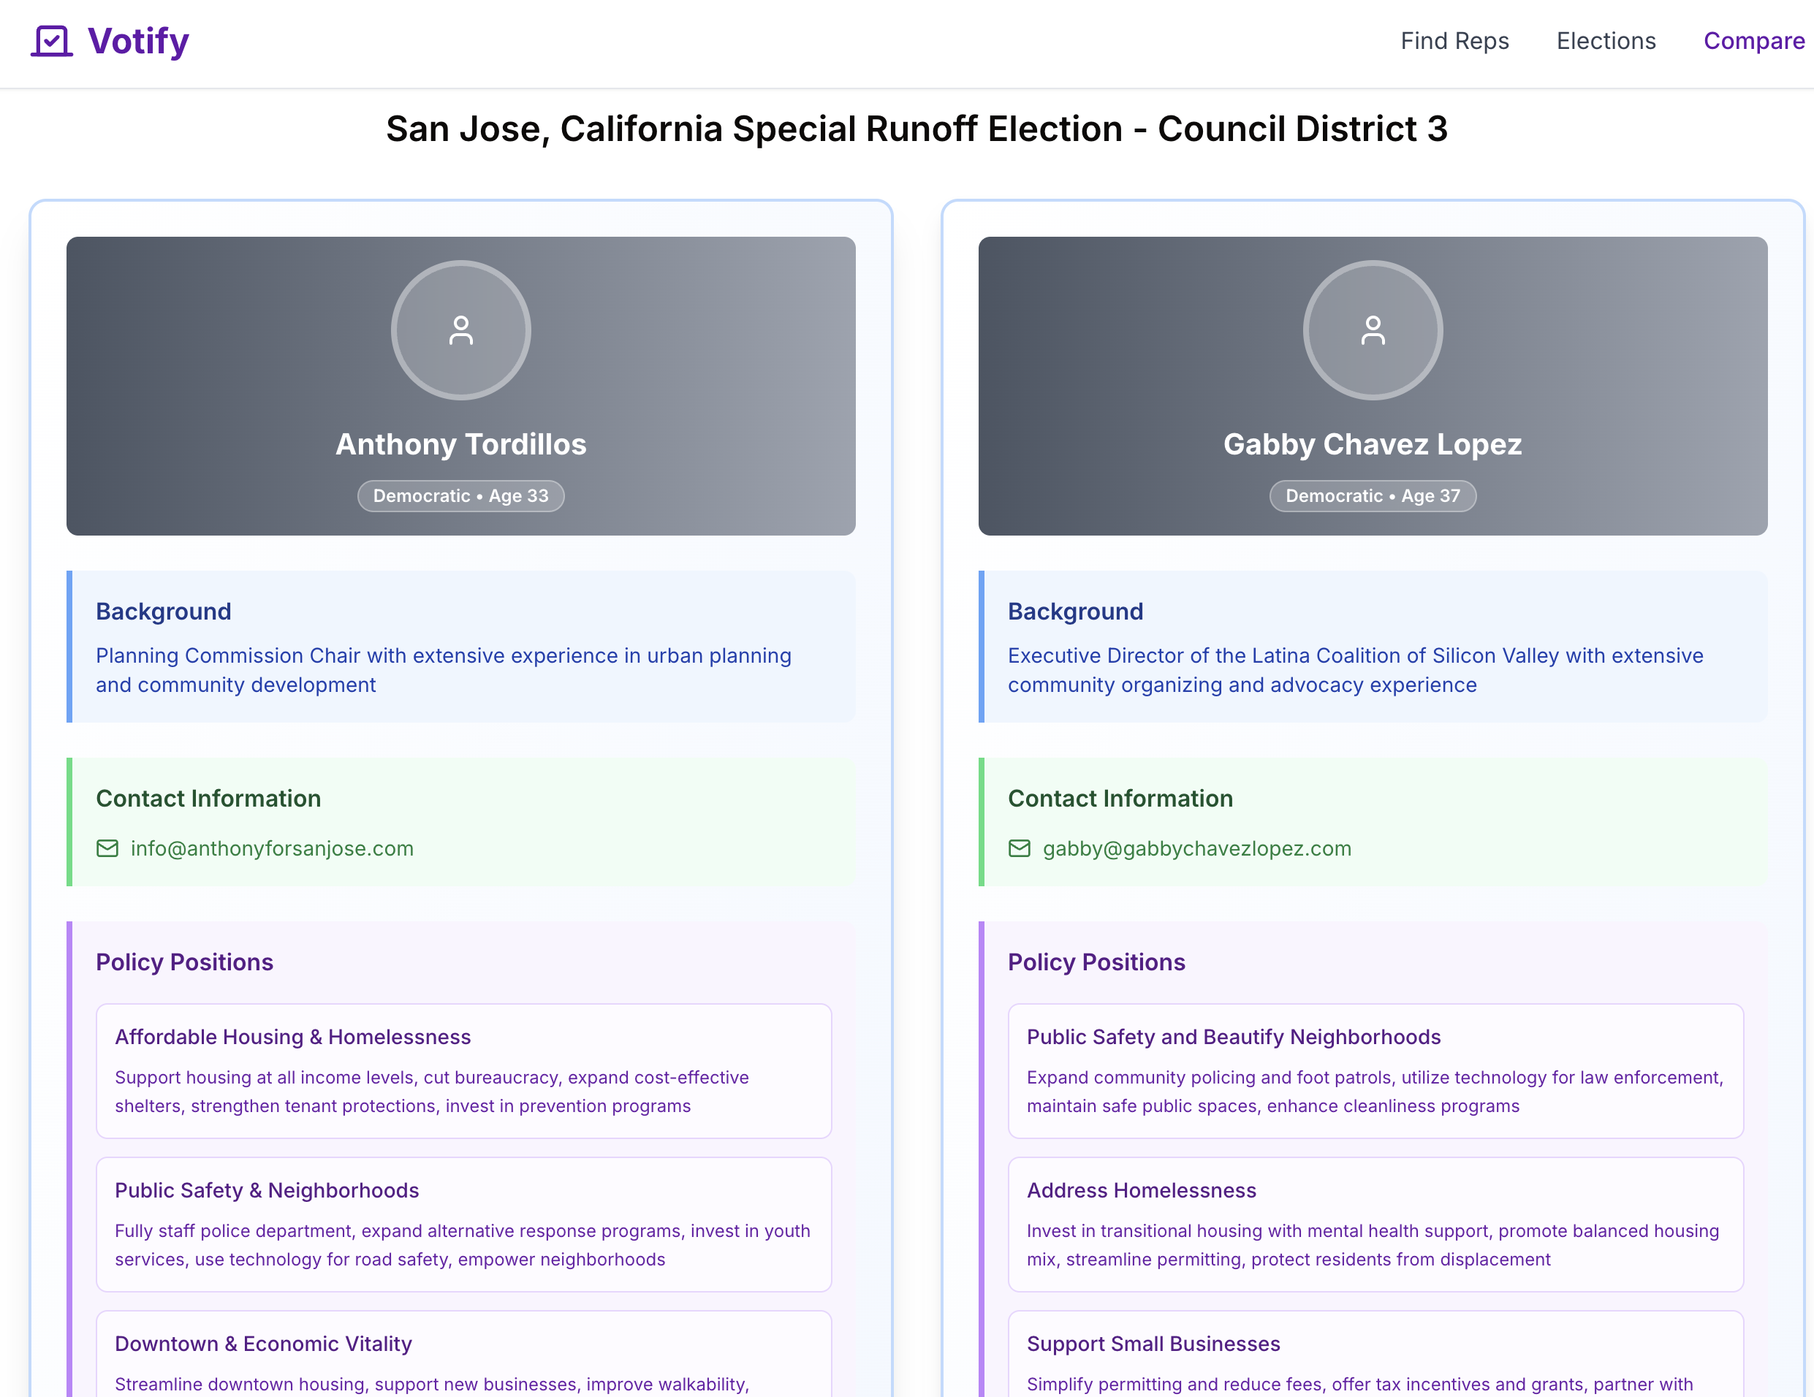This screenshot has height=1397, width=1814.
Task: Select Public Safety & Neighborhoods policy card
Action: tap(463, 1223)
